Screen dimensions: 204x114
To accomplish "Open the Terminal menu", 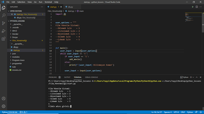I will (48, 2).
